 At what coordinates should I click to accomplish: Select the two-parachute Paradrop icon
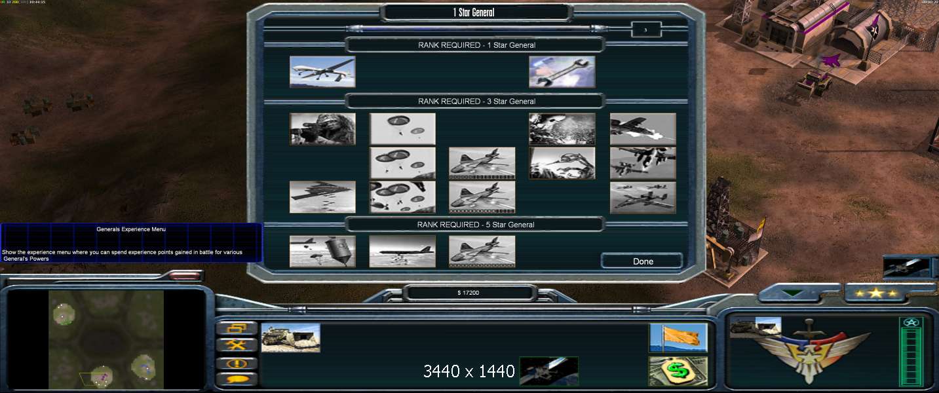coord(402,129)
